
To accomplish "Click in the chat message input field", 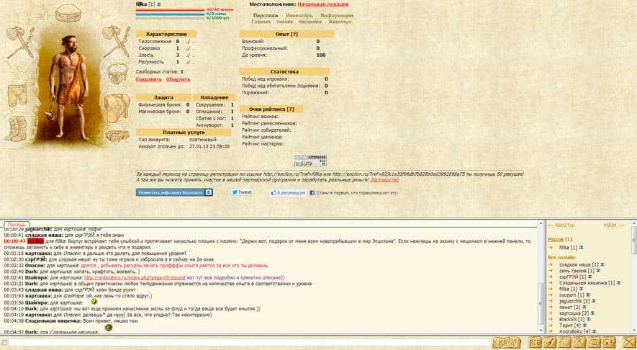I will pyautogui.click(x=245, y=342).
